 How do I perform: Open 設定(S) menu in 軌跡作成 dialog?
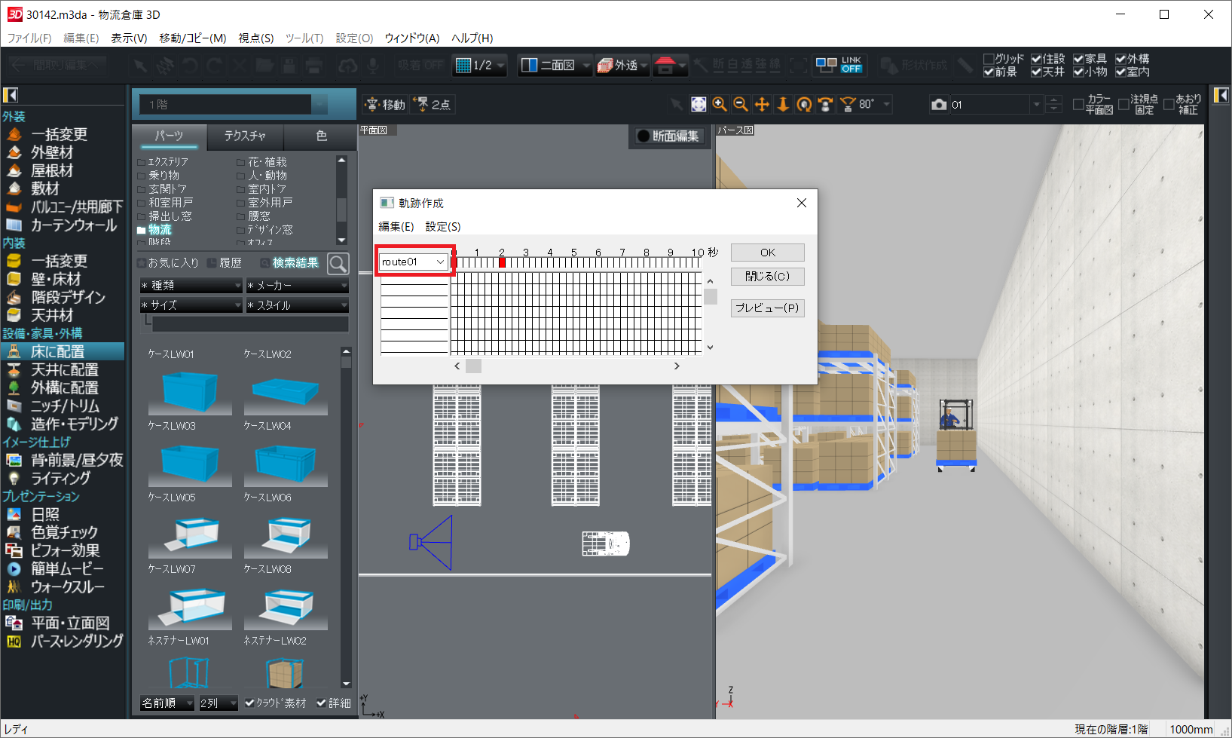(x=443, y=226)
